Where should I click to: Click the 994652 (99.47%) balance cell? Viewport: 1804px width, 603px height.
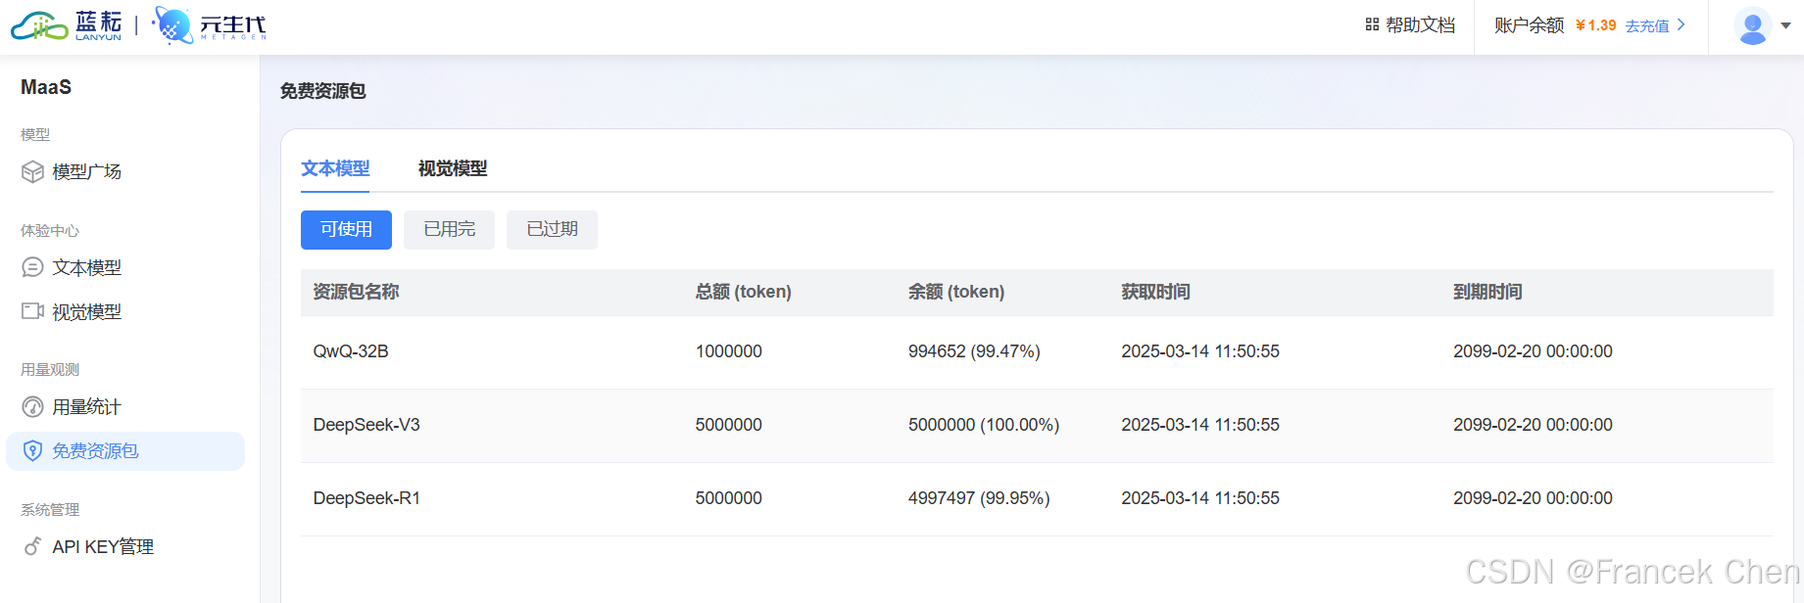point(974,351)
